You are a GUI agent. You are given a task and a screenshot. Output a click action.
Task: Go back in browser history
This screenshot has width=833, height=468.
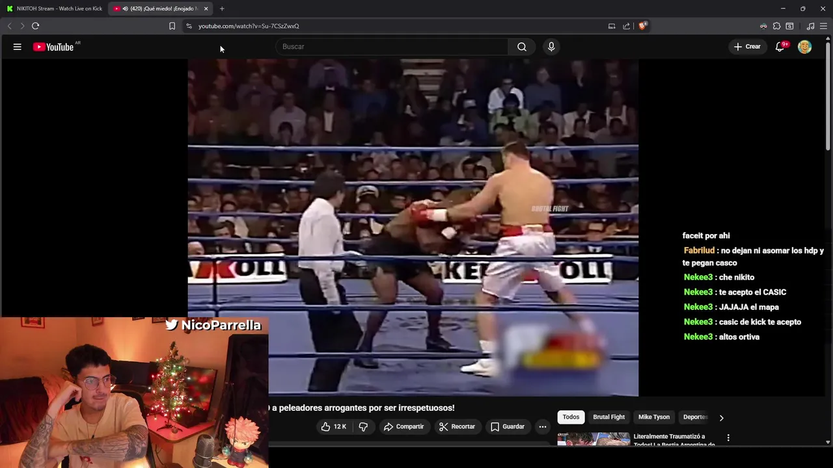9,26
